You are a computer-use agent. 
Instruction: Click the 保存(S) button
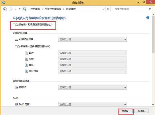click(x=125, y=111)
